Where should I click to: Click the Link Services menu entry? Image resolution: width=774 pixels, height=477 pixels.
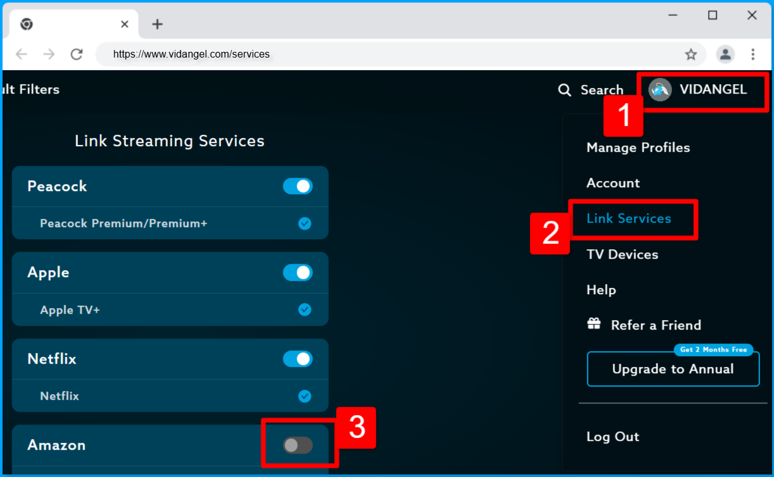(629, 218)
